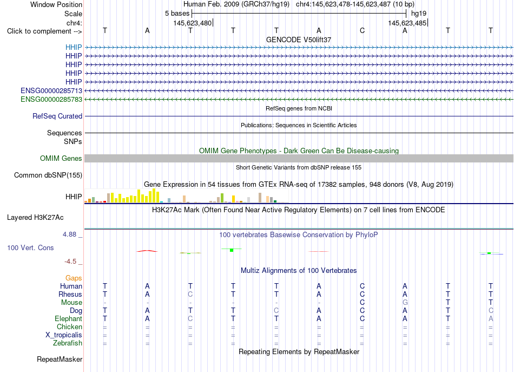Select the light-blue HHIP transcript label
The height and width of the screenshot is (372, 514).
[74, 47]
